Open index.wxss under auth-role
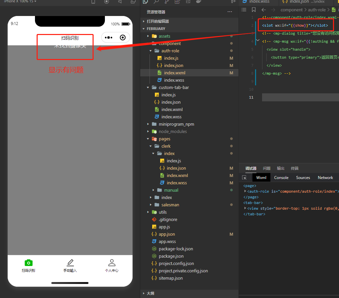The image size is (339, 298). click(x=174, y=80)
